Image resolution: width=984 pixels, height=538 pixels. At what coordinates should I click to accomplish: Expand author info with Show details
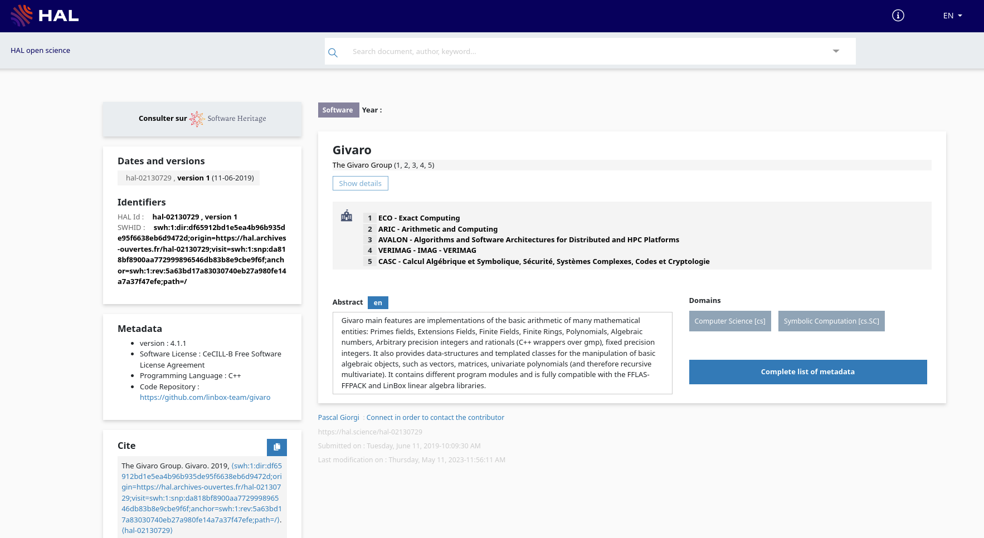360,183
